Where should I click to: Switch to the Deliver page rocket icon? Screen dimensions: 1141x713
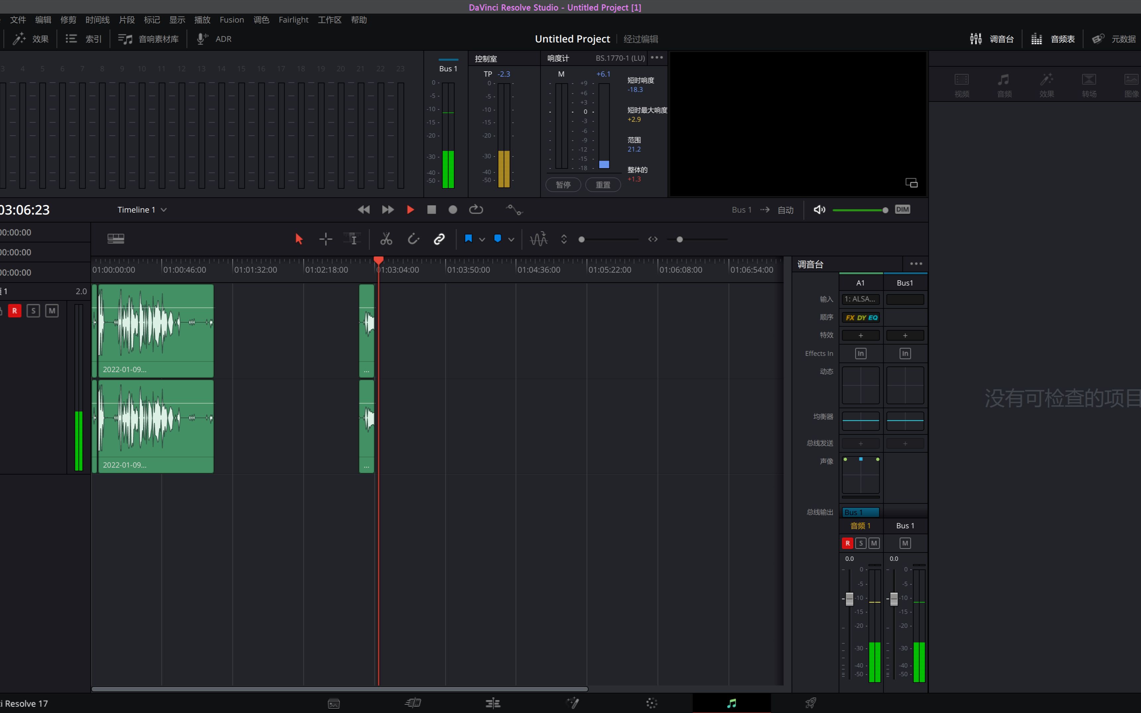coord(810,703)
